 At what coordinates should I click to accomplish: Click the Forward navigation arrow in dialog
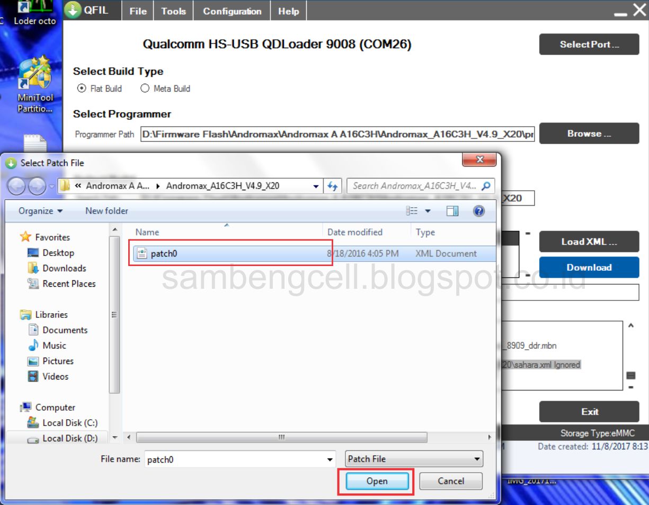(37, 186)
